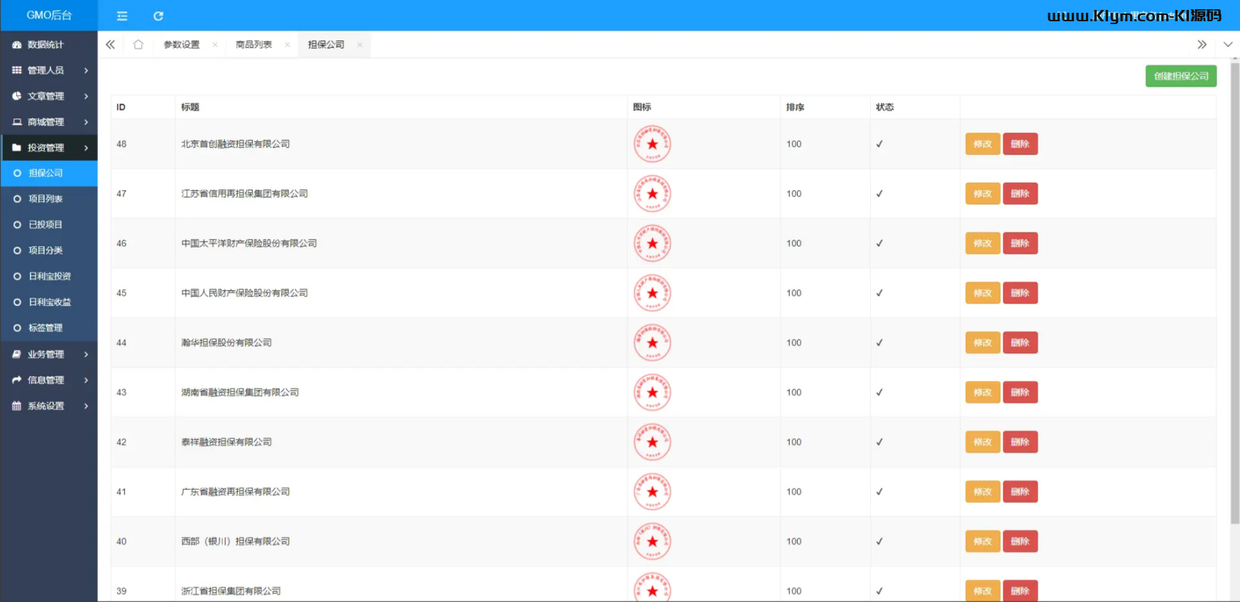Image resolution: width=1240 pixels, height=602 pixels.
Task: Click status checkmark for 北京首创融资担保有限公司
Action: click(879, 144)
